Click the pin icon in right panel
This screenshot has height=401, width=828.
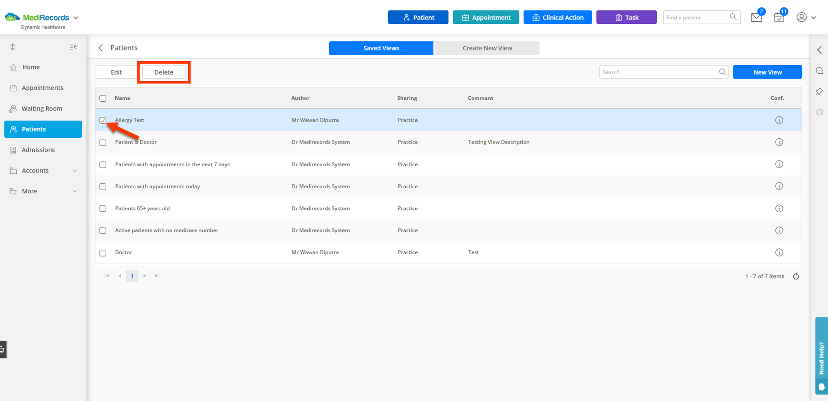coord(819,91)
